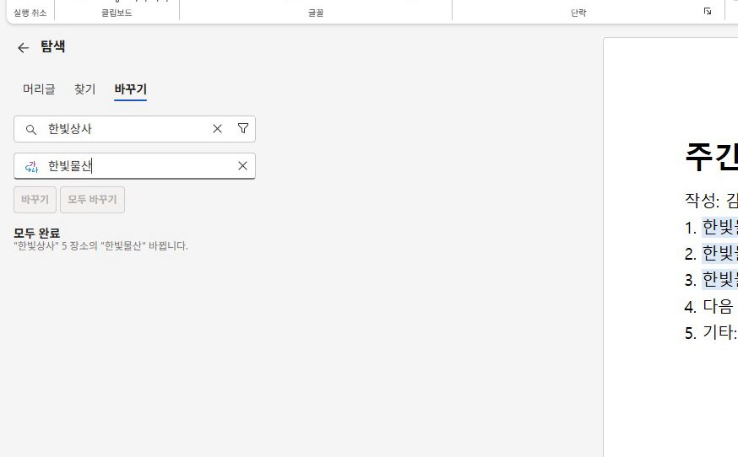This screenshot has height=457, width=738.
Task: Open search filter options funnel icon
Action: coord(243,128)
